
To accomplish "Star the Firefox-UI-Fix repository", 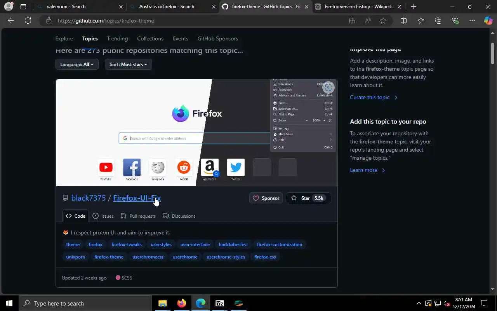I will 308,198.
